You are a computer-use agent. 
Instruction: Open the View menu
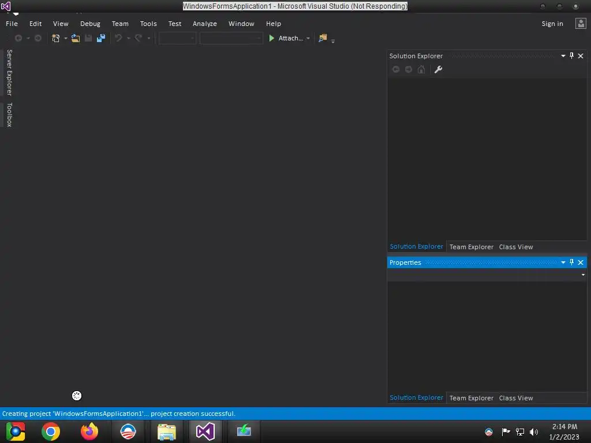[x=61, y=24]
